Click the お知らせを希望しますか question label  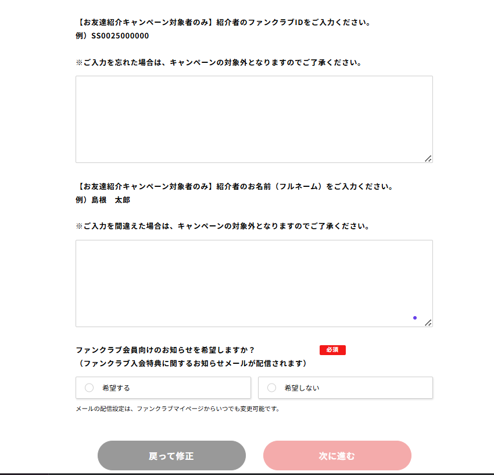169,348
